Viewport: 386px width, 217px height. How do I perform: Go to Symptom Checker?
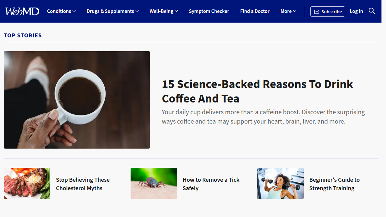[x=209, y=11]
